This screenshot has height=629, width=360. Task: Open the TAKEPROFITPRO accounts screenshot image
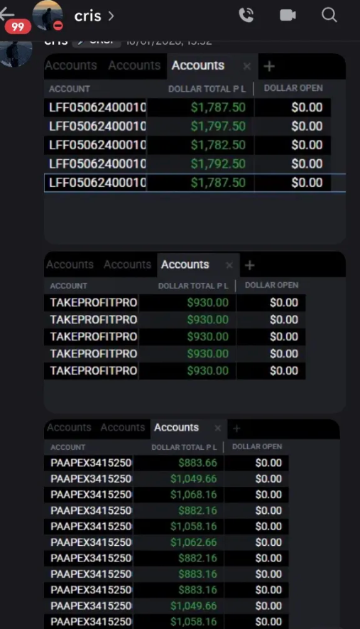pyautogui.click(x=195, y=332)
